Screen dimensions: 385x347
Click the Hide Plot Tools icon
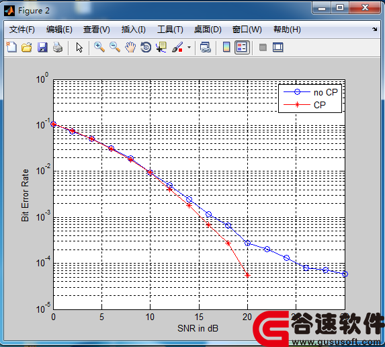pyautogui.click(x=263, y=47)
